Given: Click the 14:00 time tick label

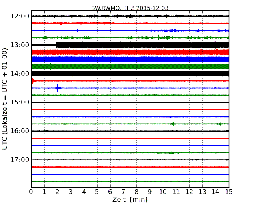Looking at the screenshot, I should point(20,74).
